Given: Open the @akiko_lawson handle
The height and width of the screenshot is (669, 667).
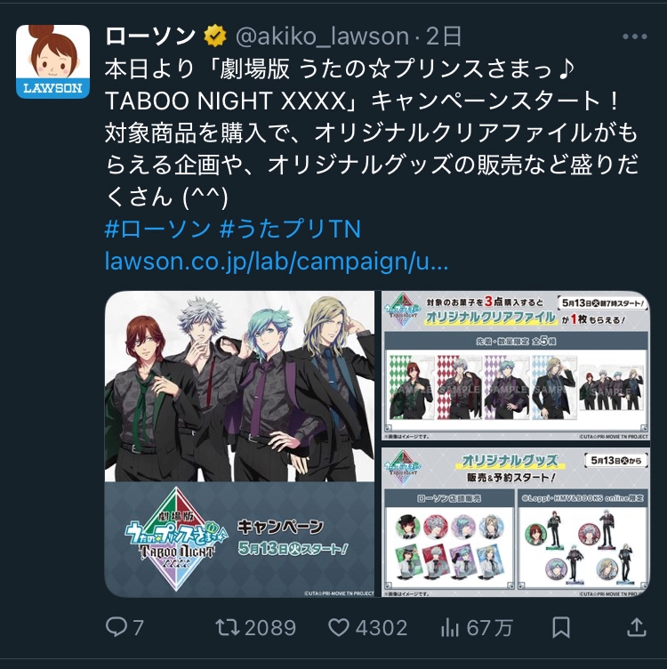Looking at the screenshot, I should (322, 36).
